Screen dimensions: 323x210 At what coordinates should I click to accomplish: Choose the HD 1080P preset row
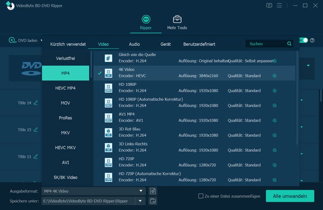(x=195, y=88)
